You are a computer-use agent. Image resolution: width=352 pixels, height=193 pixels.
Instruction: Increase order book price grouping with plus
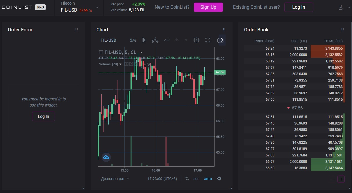click(x=341, y=179)
